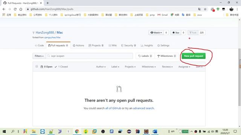Expand the Projects filter dropdown
The image size is (241, 135).
coord(130,67)
